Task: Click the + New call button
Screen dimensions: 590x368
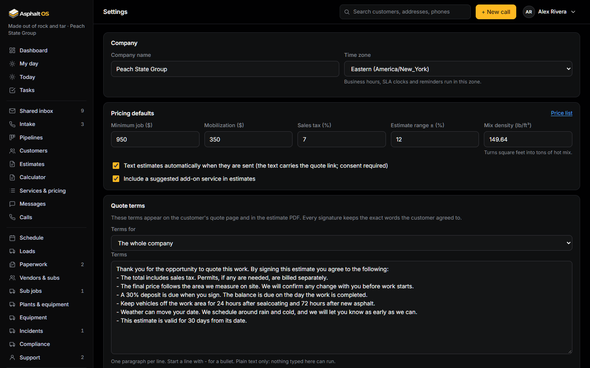Action: click(x=496, y=12)
